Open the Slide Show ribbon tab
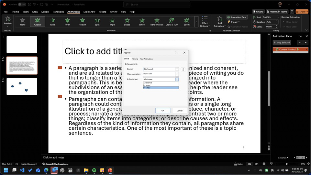This screenshot has width=311, height=175. (x=89, y=12)
